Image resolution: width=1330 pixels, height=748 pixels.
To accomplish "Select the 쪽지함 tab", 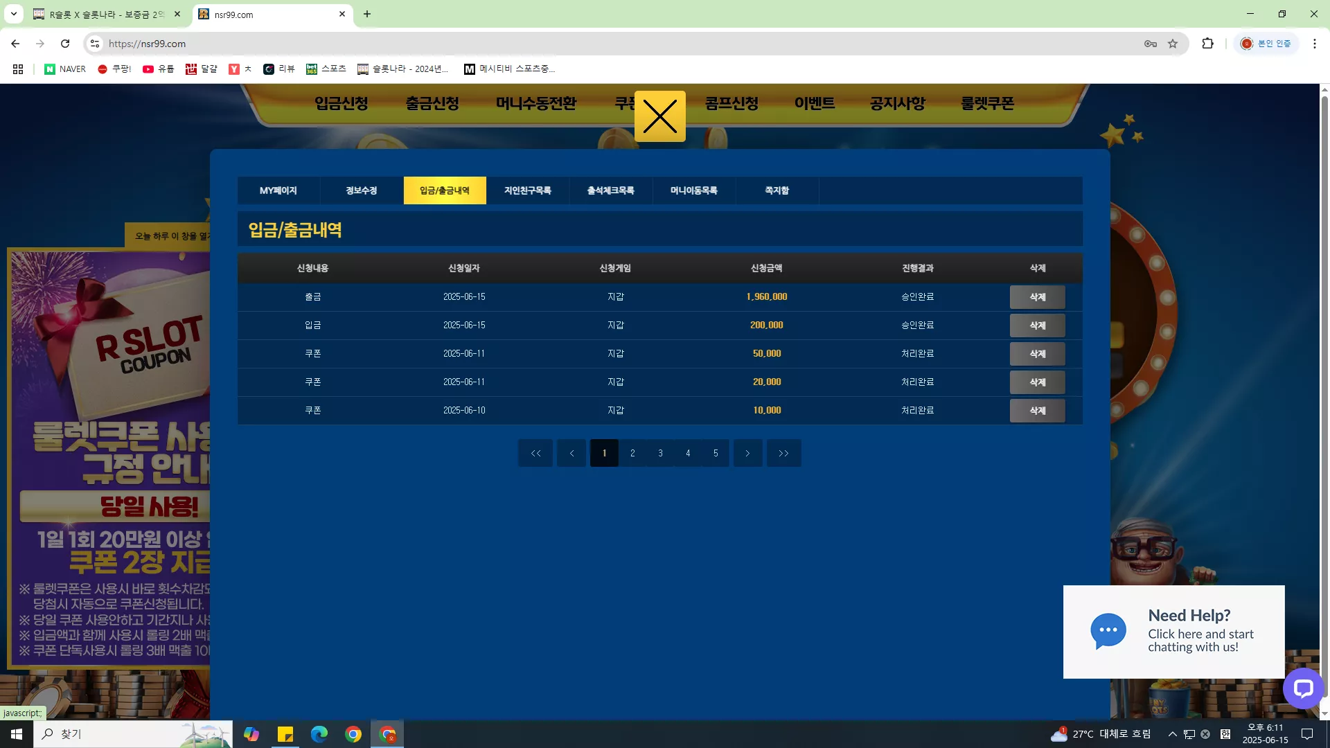I will 777,190.
